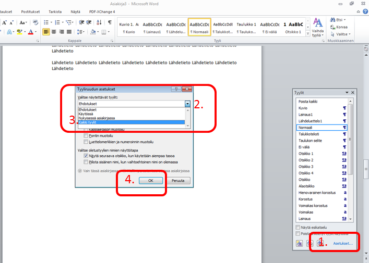Image resolution: width=369 pixels, height=263 pixels.
Task: Click the Decrease Indent icon
Action: click(81, 22)
